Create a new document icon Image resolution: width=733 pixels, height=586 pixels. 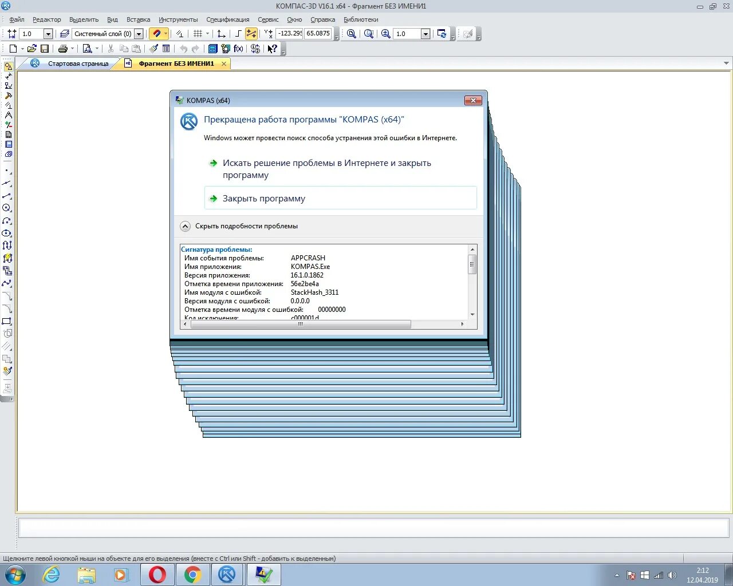coord(13,49)
